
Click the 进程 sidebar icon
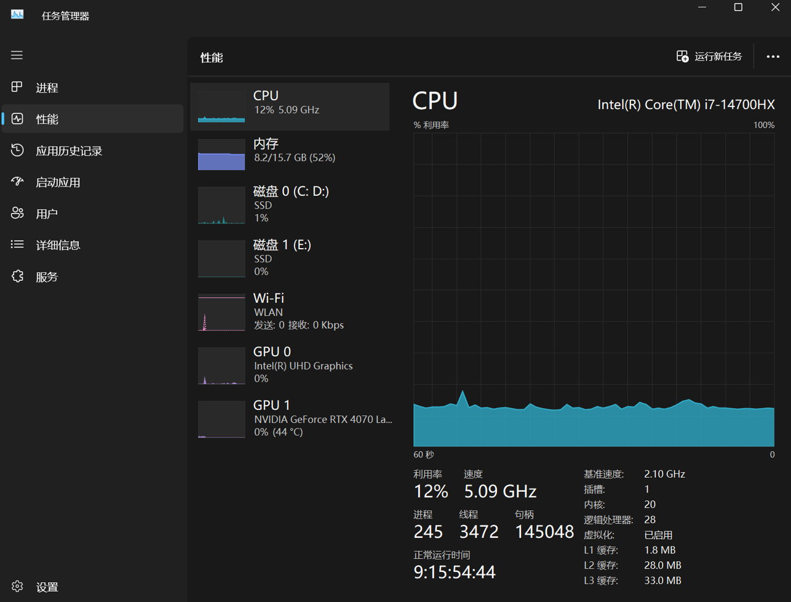pyautogui.click(x=17, y=87)
